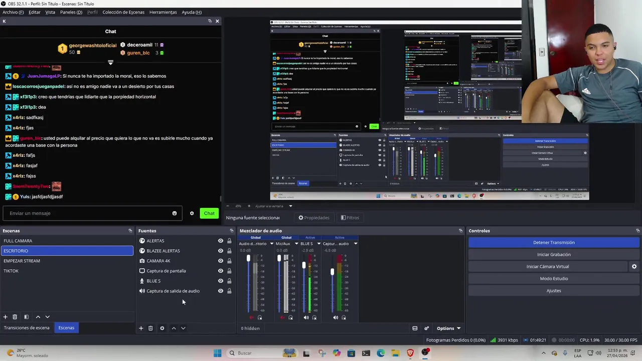
Task: Open Audio del escritorio channel dropdown
Action: tap(271, 244)
